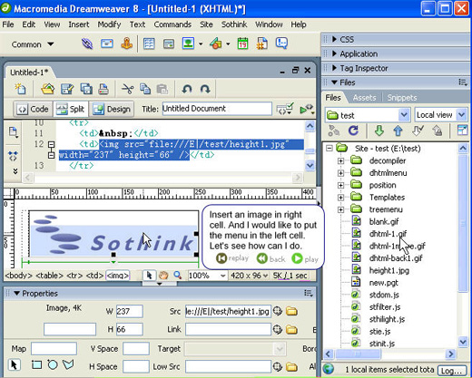Click the Insert Div Tag icon

[x=169, y=44]
